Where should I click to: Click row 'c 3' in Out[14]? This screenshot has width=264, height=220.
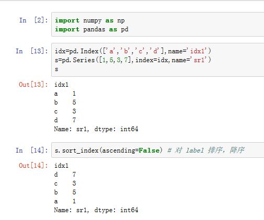coord(65,183)
